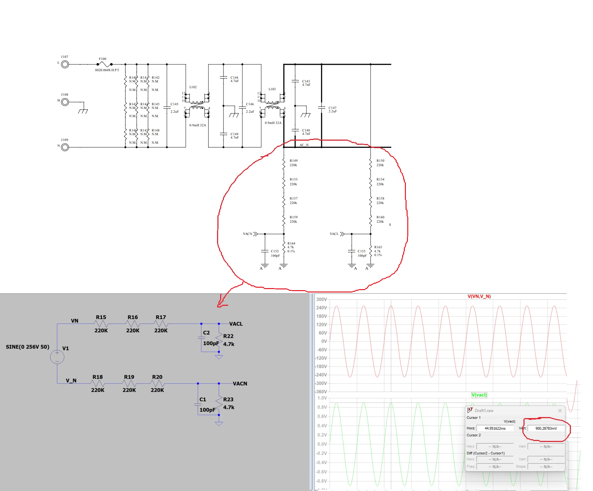593x491 pixels.
Task: Click resistor R16 zigzag symbol
Action: (133, 324)
